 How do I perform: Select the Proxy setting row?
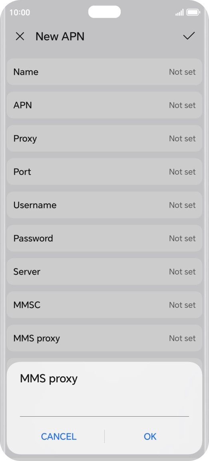pos(104,138)
